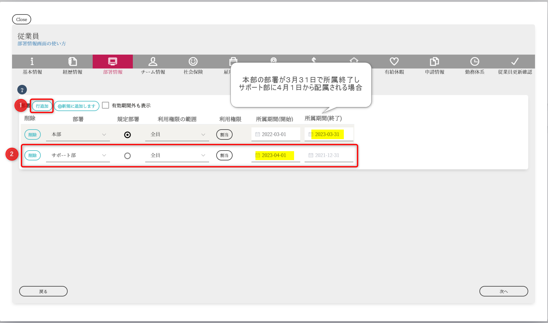548x323 pixels.
Task: Select 規定部署 radio for 本部 row
Action: pyautogui.click(x=127, y=135)
